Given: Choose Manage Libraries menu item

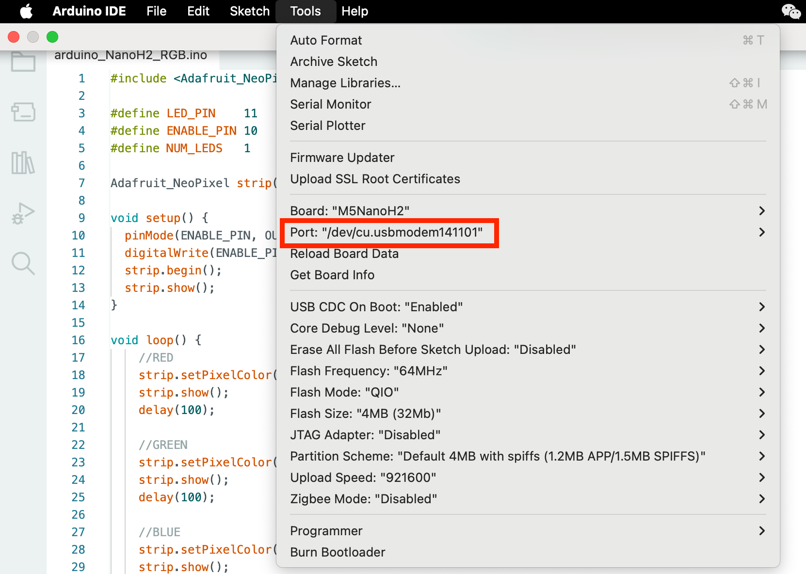Looking at the screenshot, I should [x=345, y=83].
